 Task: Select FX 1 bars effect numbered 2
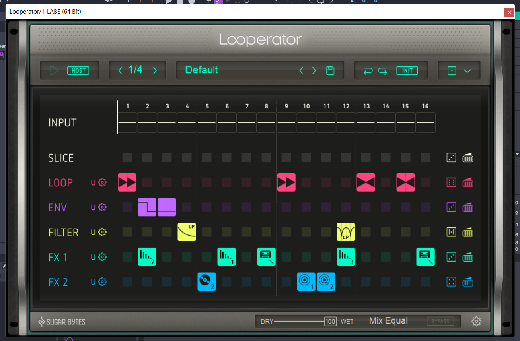(147, 257)
